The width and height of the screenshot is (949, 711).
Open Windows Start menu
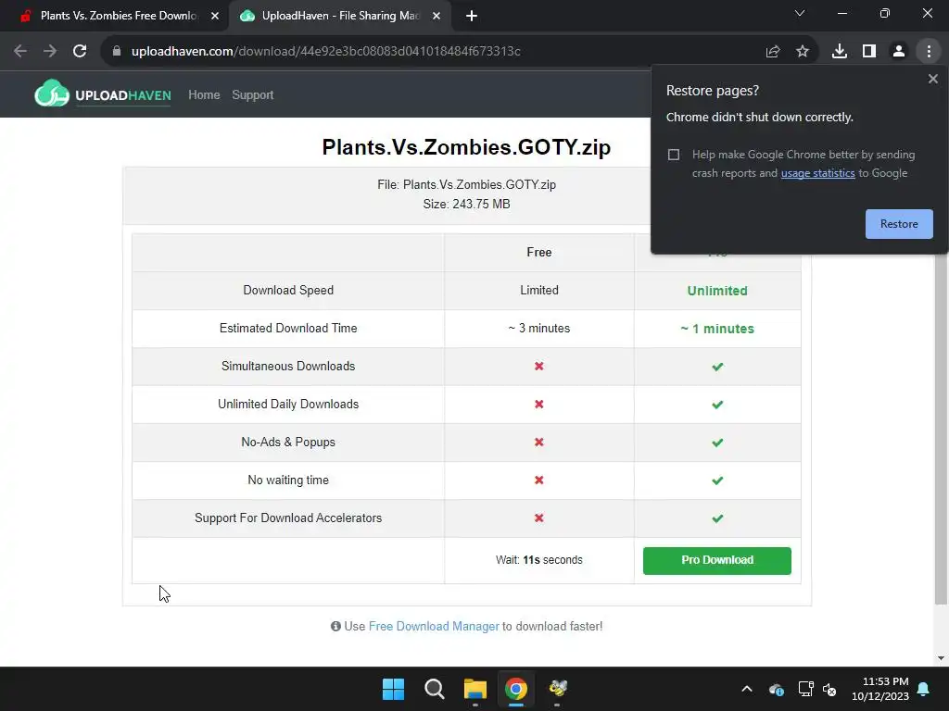pos(393,689)
